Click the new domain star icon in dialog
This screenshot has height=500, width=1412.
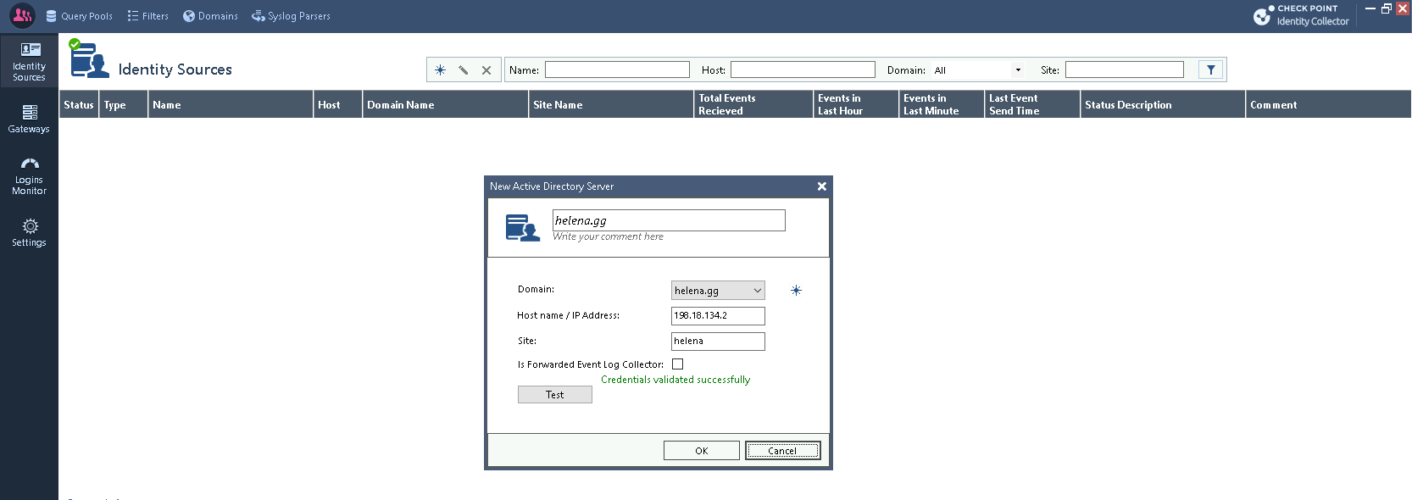pos(796,291)
